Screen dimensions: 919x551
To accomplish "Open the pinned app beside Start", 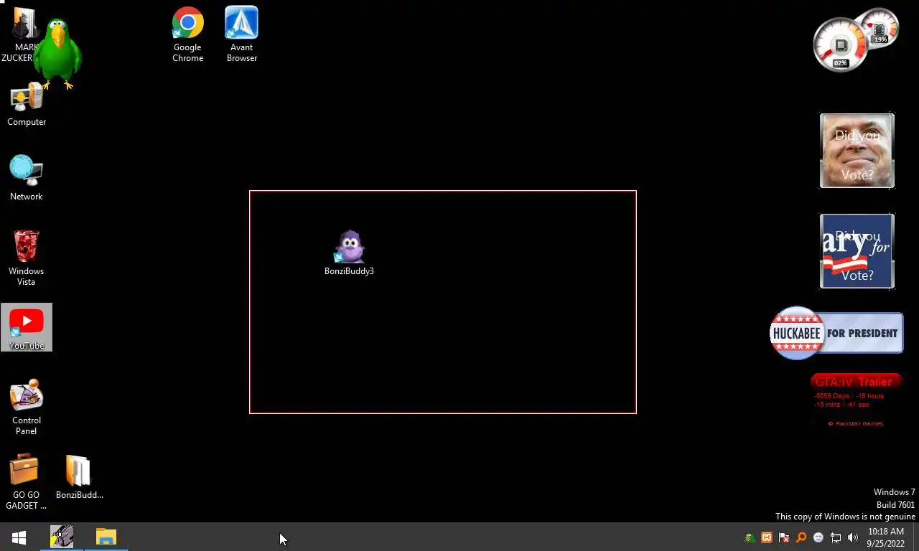I will (62, 537).
